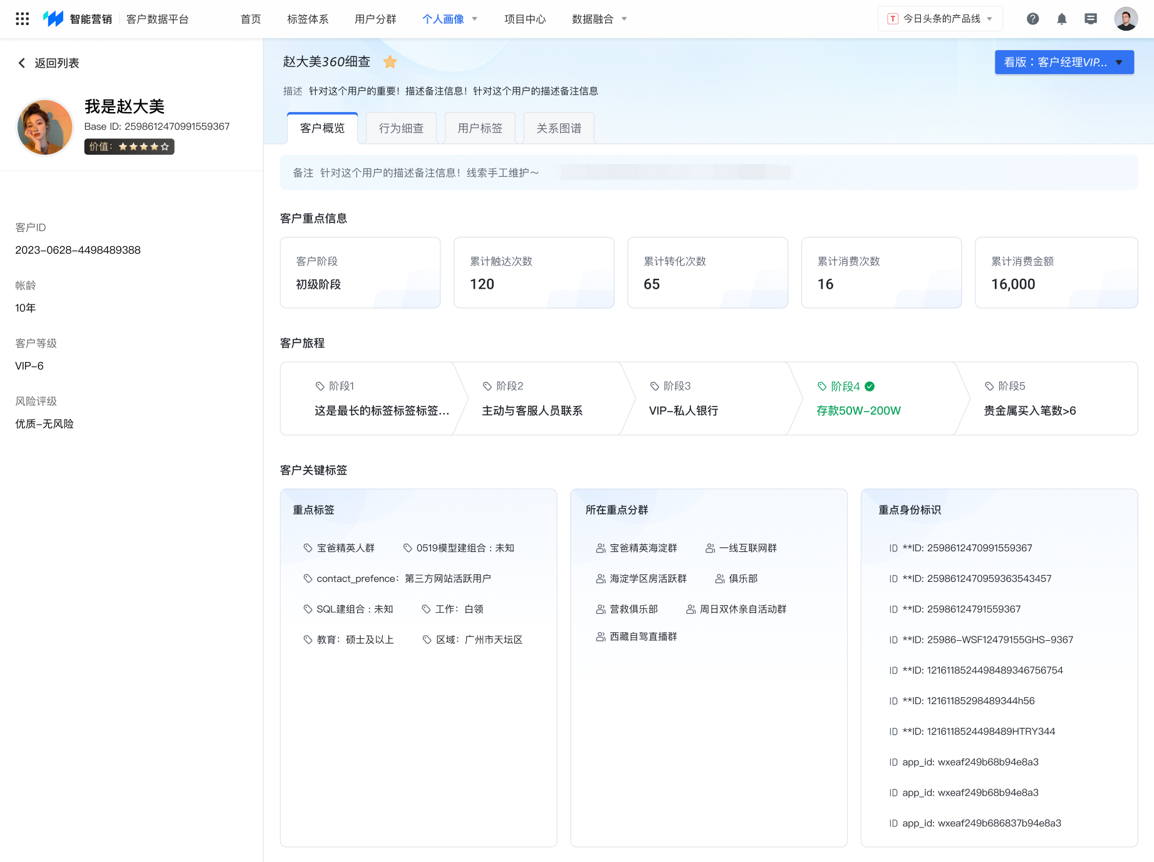
Task: Open 项目中心 in top navigation
Action: click(525, 19)
